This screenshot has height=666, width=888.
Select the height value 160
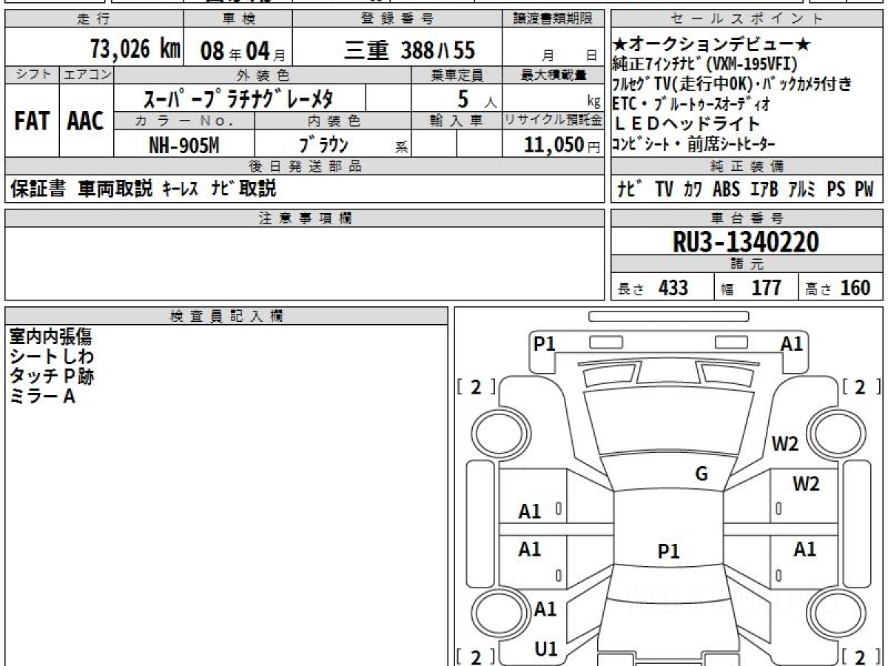coord(855,288)
